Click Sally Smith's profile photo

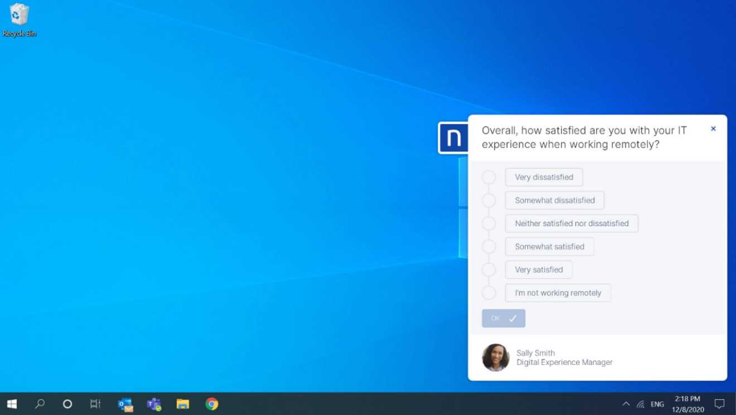pos(496,358)
